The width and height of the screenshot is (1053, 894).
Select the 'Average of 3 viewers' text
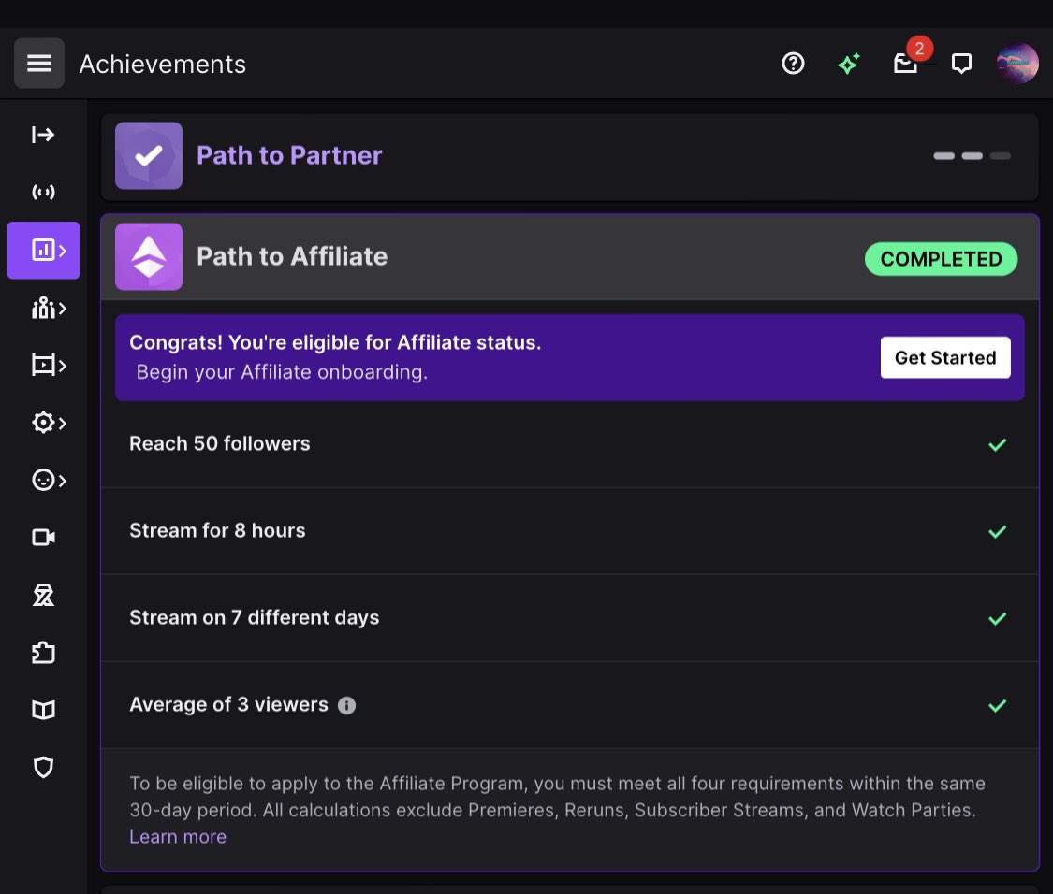coord(229,705)
